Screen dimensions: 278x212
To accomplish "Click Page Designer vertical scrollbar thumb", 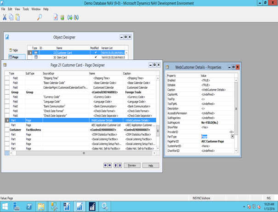I will click(158, 131).
